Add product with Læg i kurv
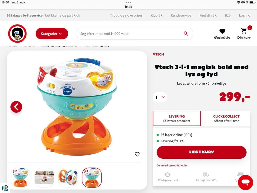 pos(201,152)
